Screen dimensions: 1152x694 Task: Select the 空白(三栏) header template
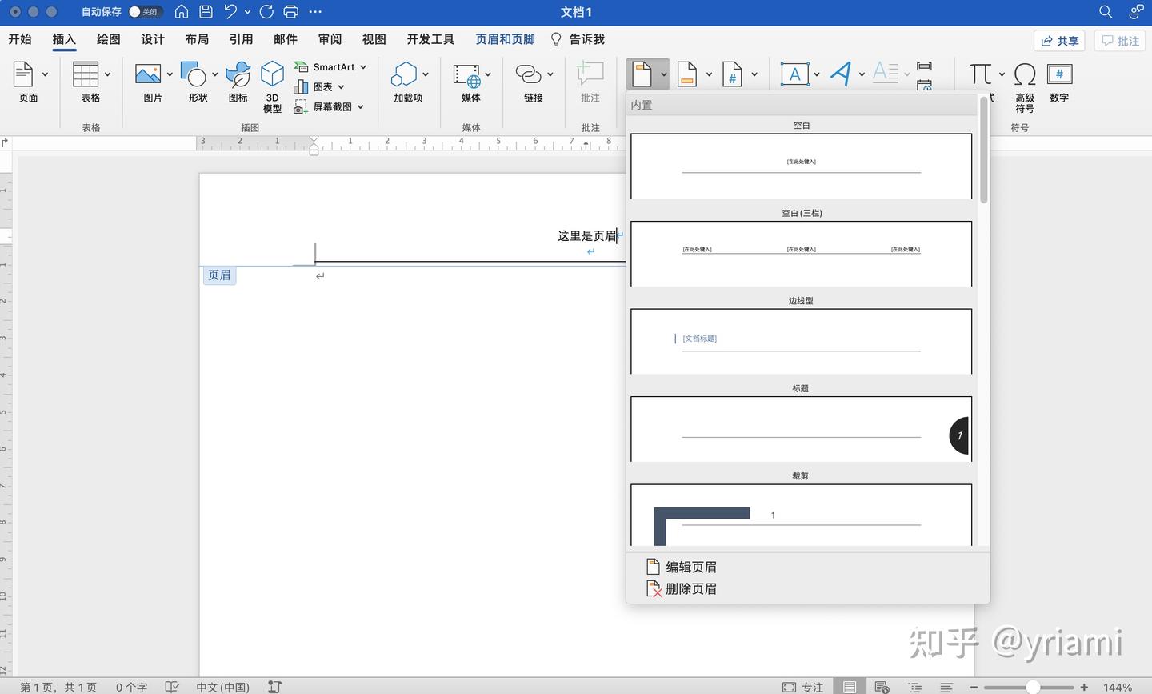800,252
